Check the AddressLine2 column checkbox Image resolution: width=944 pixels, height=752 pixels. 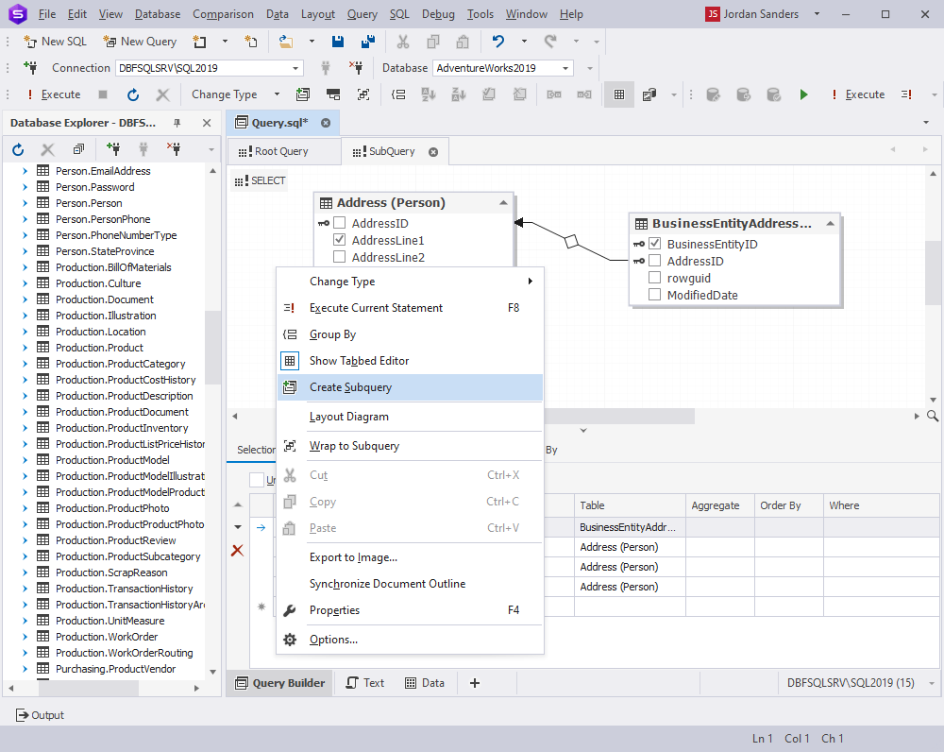pyautogui.click(x=340, y=257)
